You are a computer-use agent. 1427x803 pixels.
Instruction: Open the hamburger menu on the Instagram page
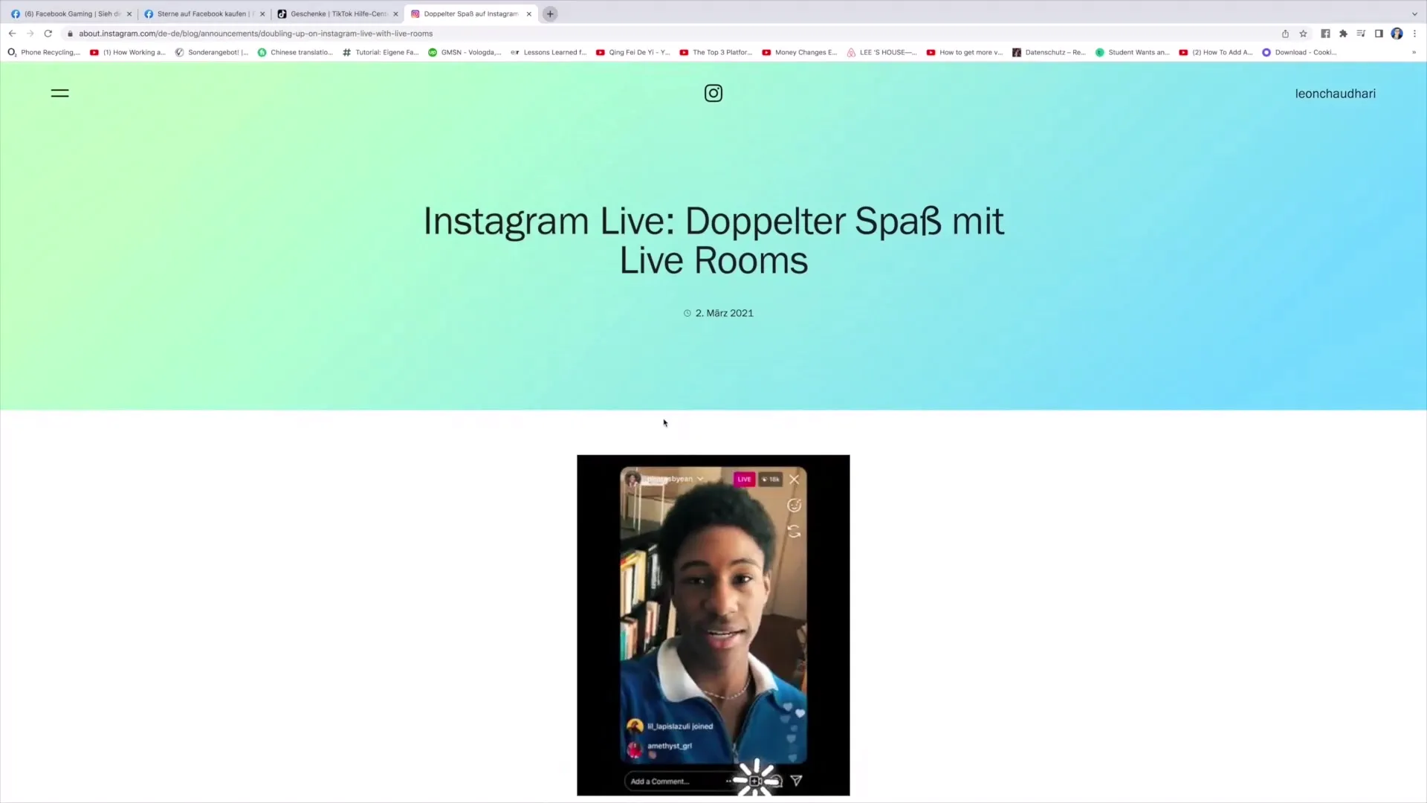[59, 94]
